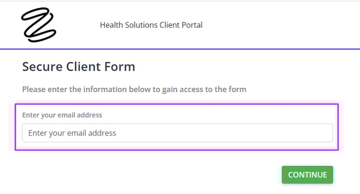Click the word 'Health' in the portal title
Image resolution: width=360 pixels, height=194 pixels.
(x=111, y=25)
